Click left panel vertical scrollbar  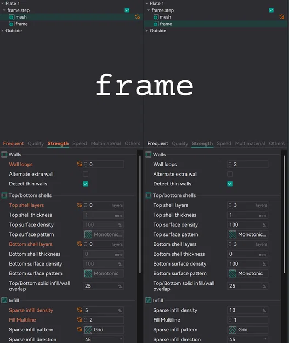(x=140, y=214)
